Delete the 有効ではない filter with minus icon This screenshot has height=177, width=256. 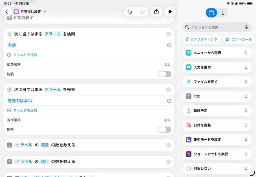click(x=169, y=101)
